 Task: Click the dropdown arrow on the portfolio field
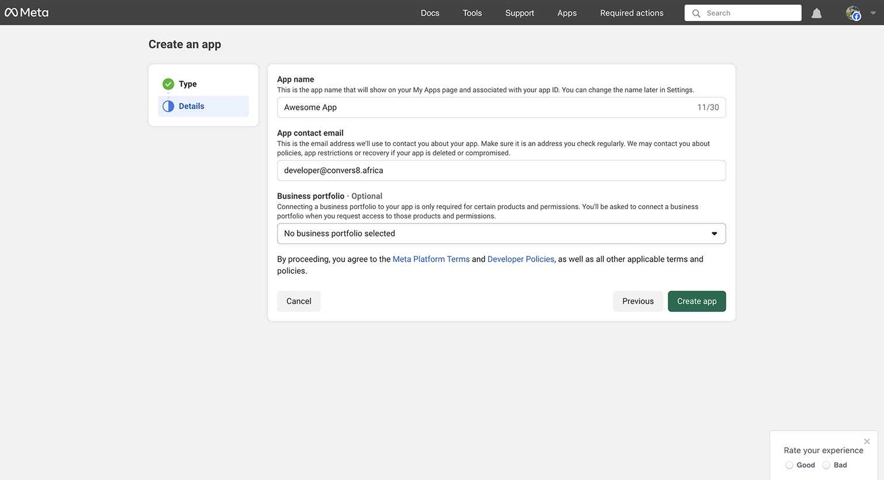714,233
